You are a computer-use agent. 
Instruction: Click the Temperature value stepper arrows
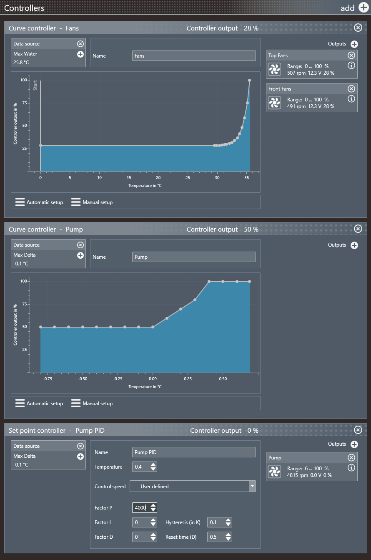(153, 467)
